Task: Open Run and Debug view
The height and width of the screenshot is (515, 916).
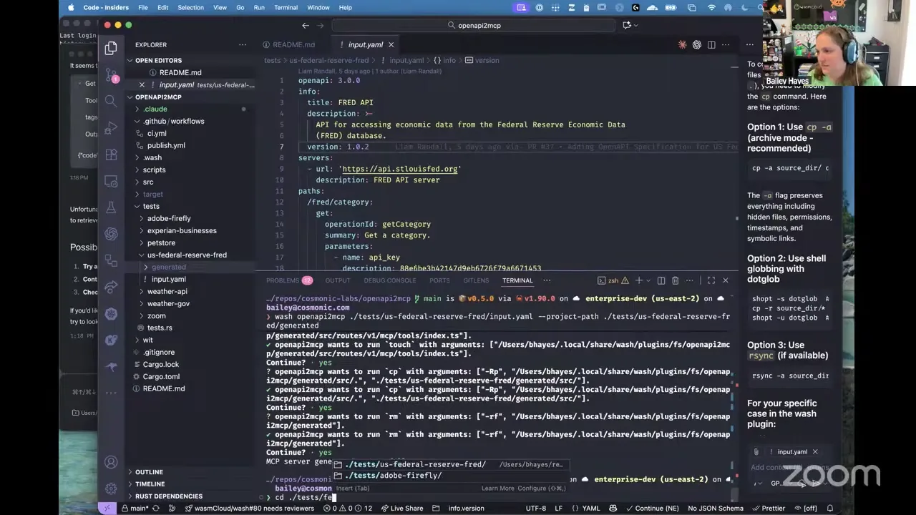Action: click(x=111, y=127)
